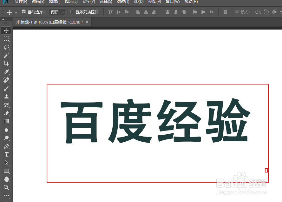Select the Gradient tool
The image size is (282, 202).
pos(6,121)
